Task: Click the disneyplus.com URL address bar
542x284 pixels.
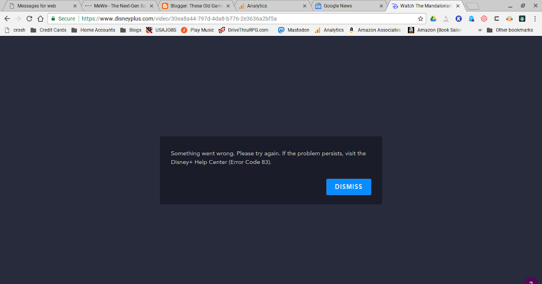Action: click(237, 19)
